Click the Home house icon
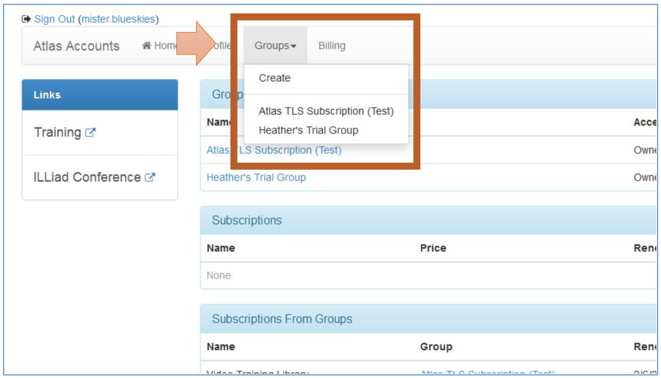The width and height of the screenshot is (661, 378). 147,46
